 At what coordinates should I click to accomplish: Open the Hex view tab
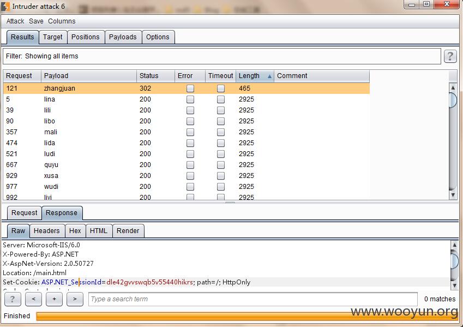(75, 231)
